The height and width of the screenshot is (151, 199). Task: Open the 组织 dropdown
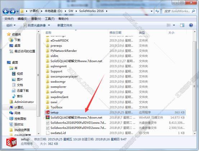click(11, 25)
